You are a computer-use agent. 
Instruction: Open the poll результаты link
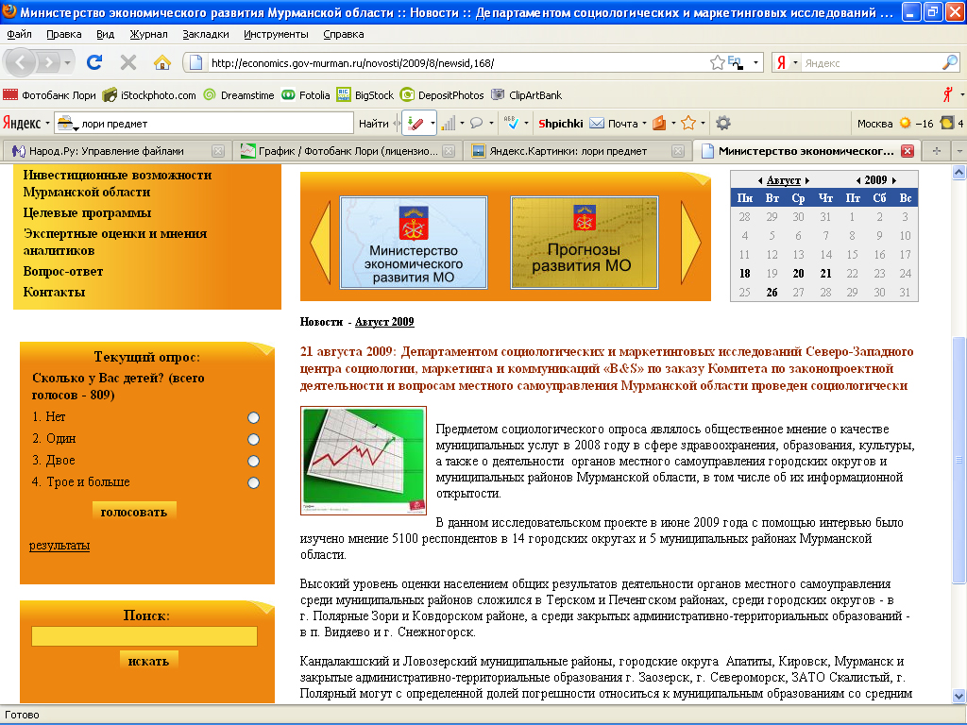(59, 545)
